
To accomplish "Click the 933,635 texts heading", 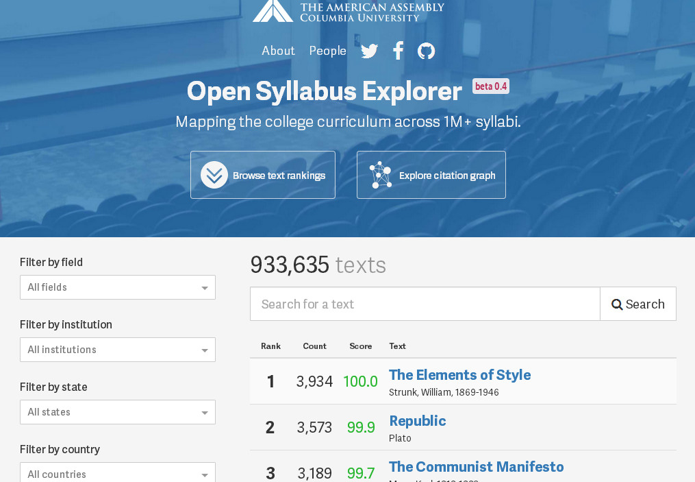I will pos(318,265).
